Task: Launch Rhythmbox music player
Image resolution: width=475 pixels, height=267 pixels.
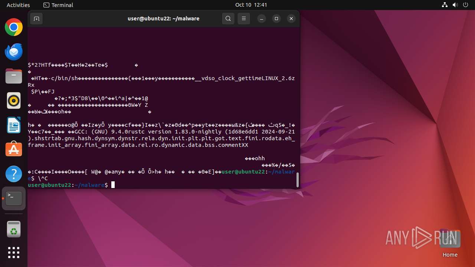Action: [14, 100]
